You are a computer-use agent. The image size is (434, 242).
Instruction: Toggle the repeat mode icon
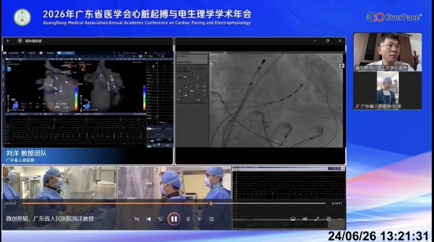click(x=211, y=219)
